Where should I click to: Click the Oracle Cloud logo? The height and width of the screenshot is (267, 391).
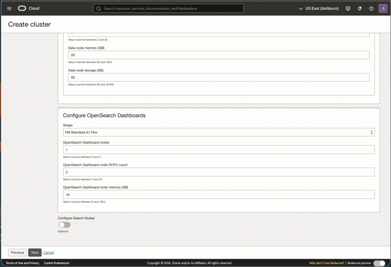(29, 8)
